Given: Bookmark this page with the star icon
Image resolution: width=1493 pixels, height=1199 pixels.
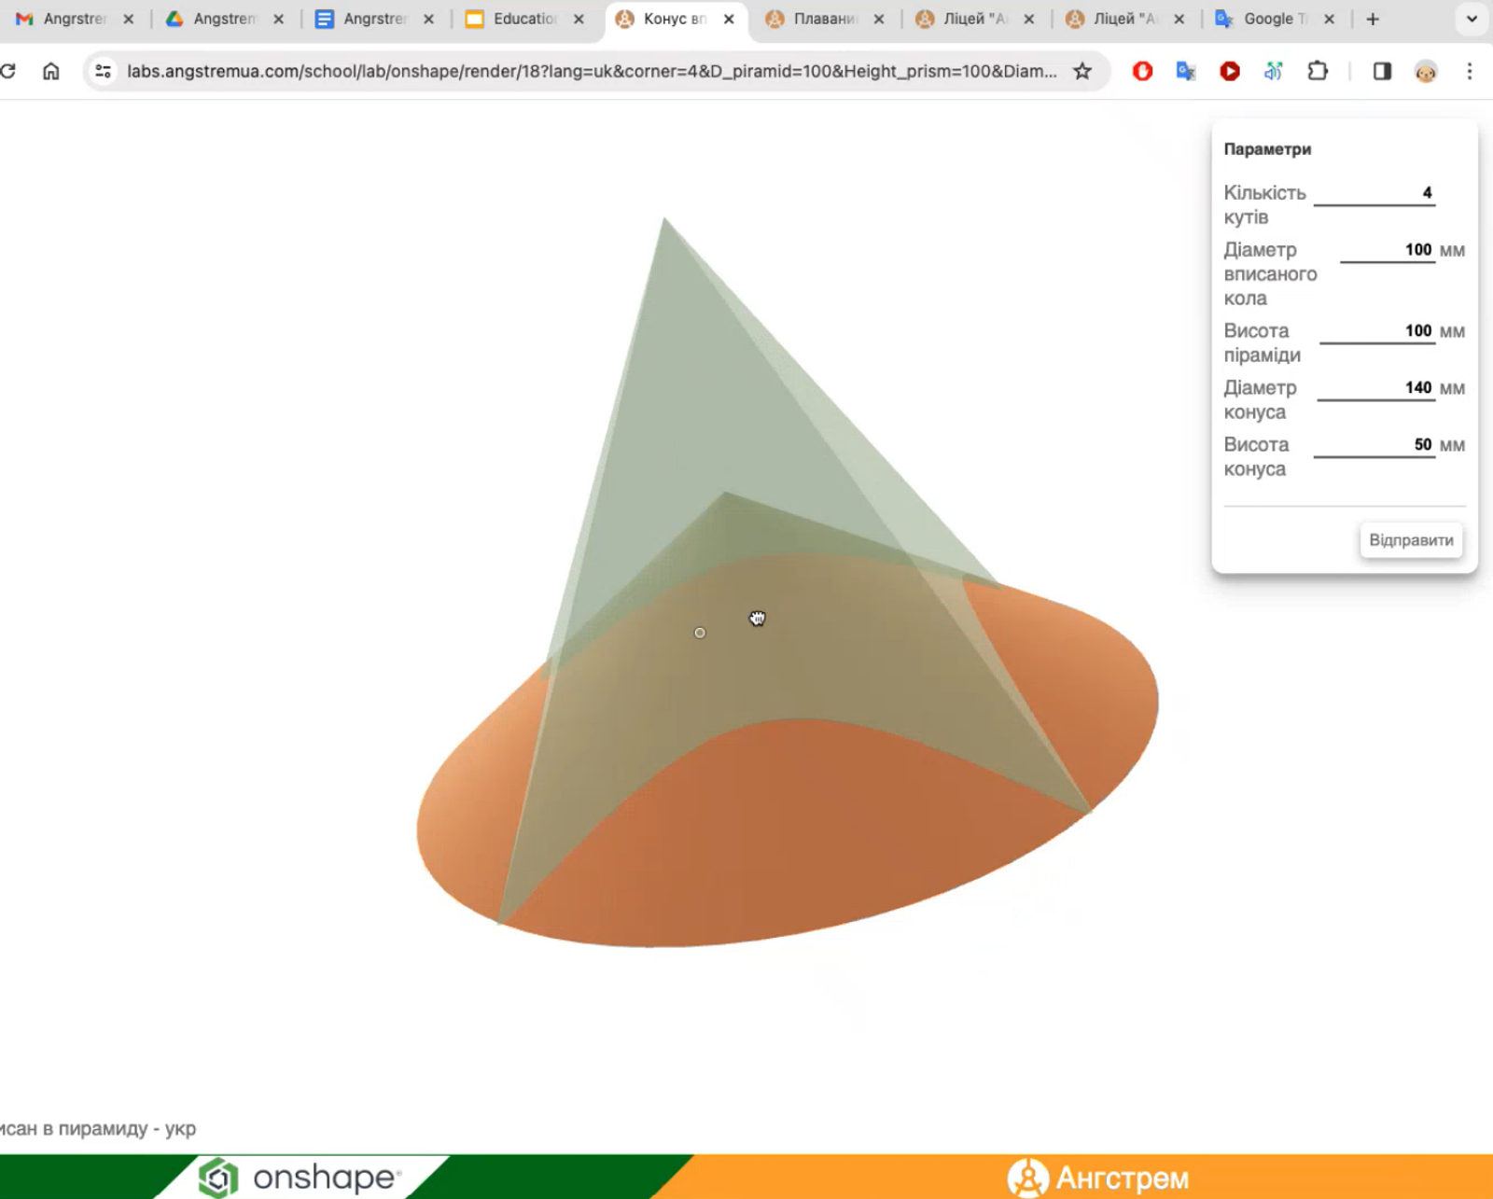Looking at the screenshot, I should click(1082, 71).
